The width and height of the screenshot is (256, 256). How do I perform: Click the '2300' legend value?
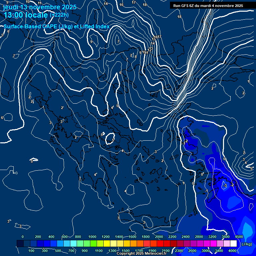(179, 251)
